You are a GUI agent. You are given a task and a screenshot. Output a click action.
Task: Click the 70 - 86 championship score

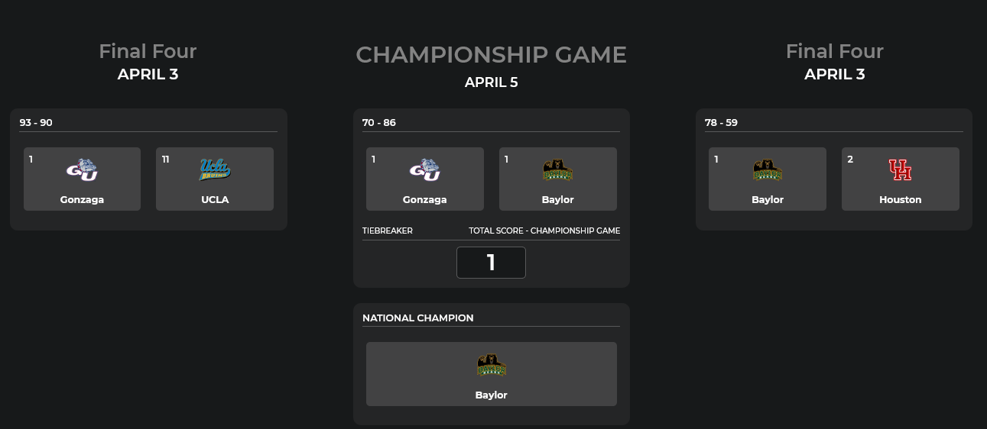click(x=379, y=122)
